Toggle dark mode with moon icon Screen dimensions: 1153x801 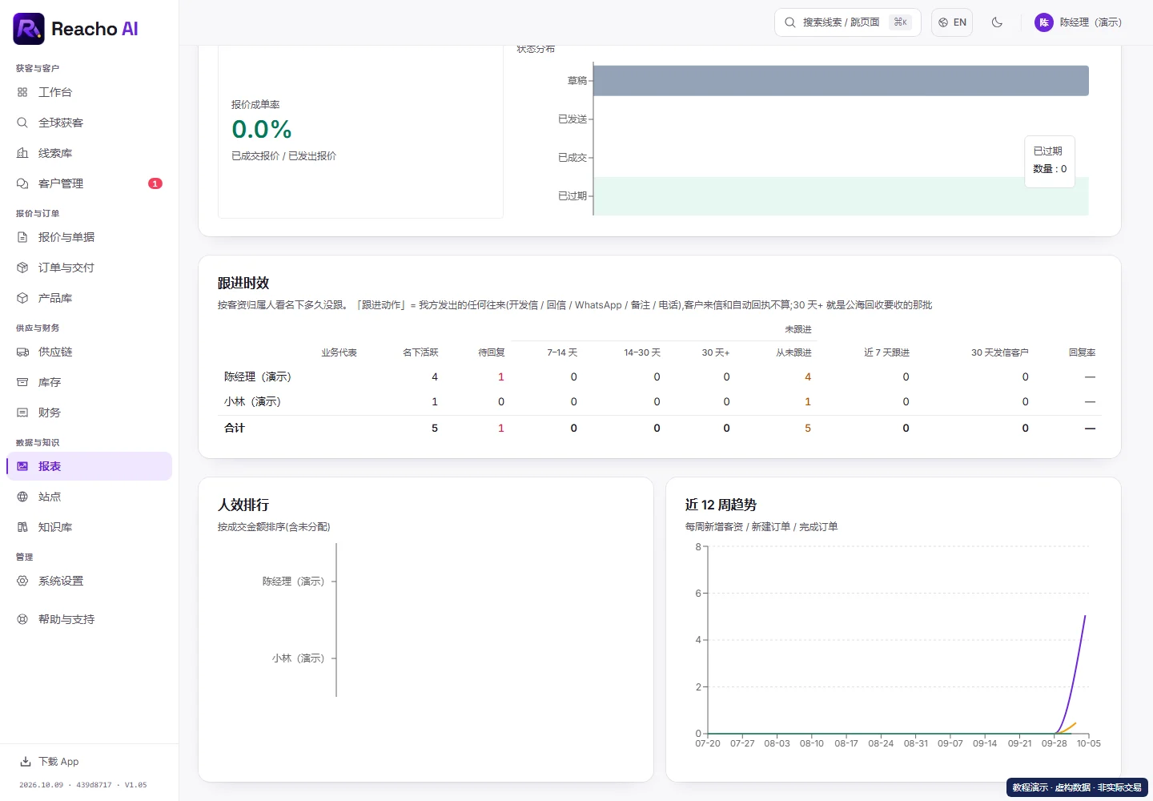click(997, 22)
